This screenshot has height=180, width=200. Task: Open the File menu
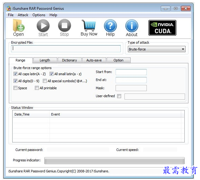click(11, 15)
